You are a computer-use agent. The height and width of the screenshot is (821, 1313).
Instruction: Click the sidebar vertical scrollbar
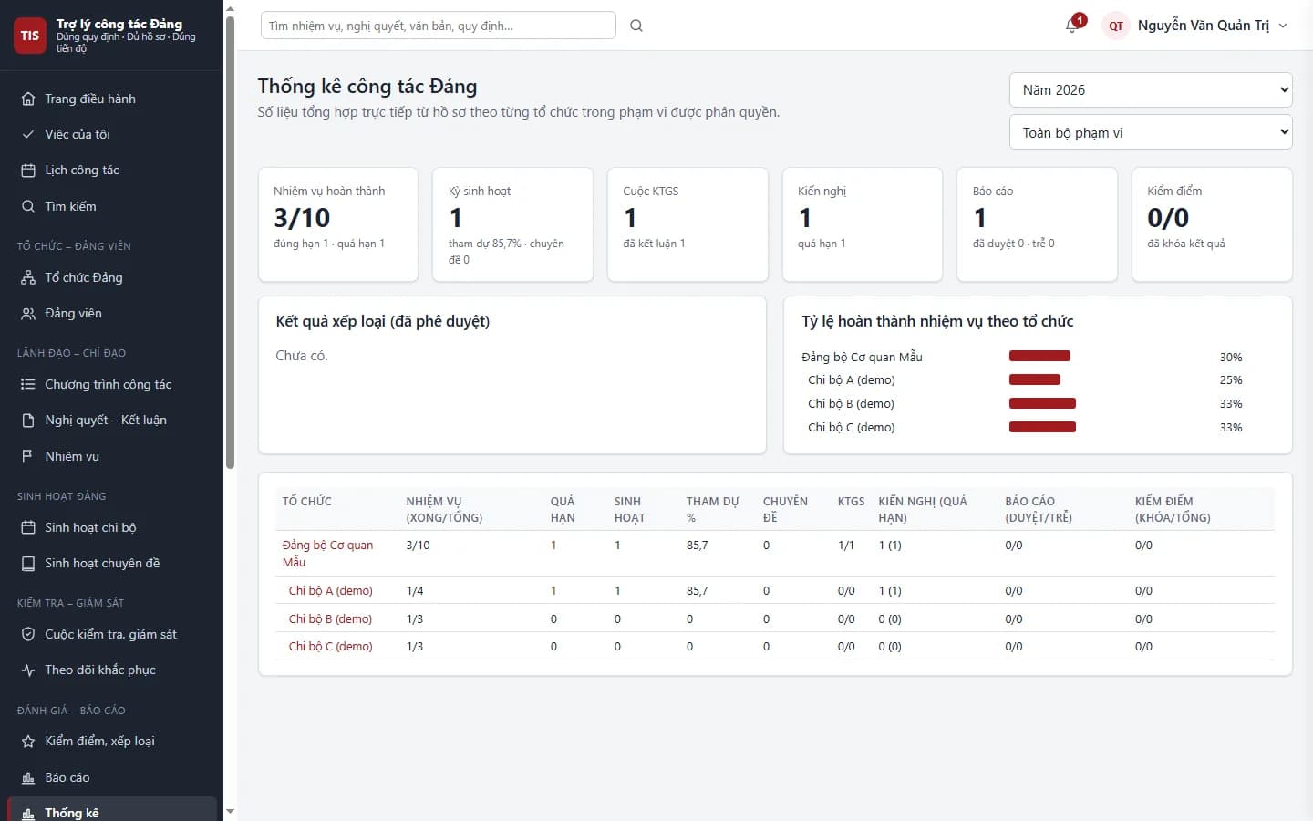(230, 243)
